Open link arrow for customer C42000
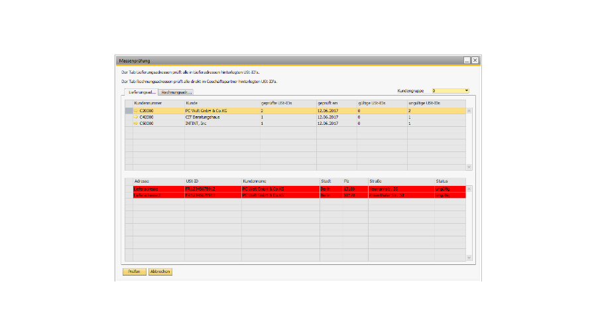 click(x=136, y=117)
